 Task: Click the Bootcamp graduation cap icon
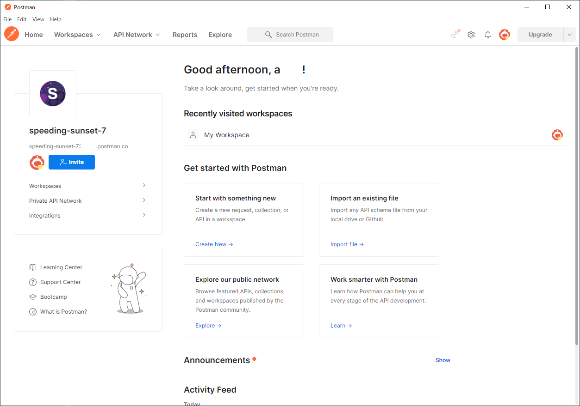coord(33,297)
